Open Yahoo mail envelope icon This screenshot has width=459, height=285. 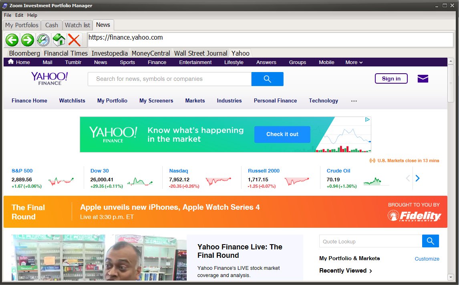tap(423, 78)
